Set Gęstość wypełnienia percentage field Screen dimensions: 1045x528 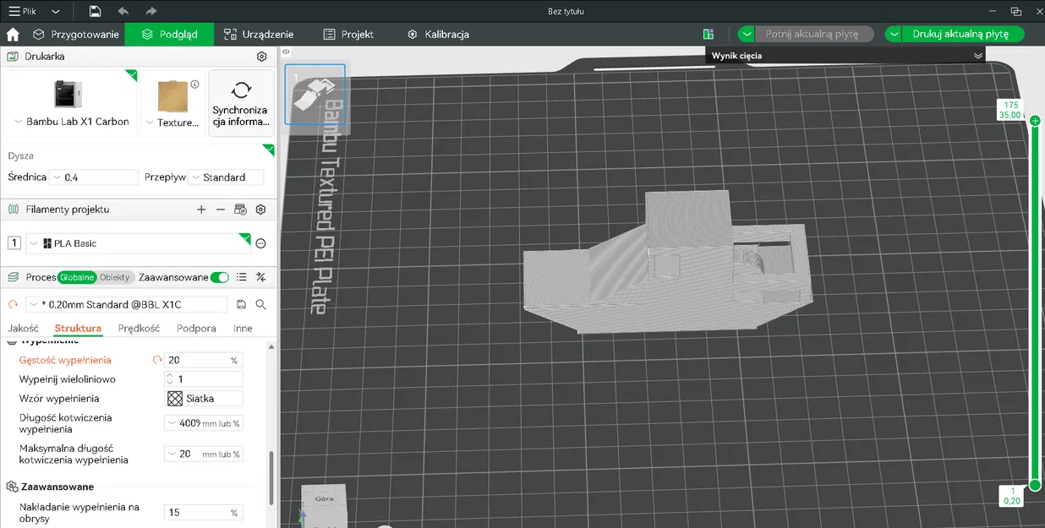[x=197, y=359]
